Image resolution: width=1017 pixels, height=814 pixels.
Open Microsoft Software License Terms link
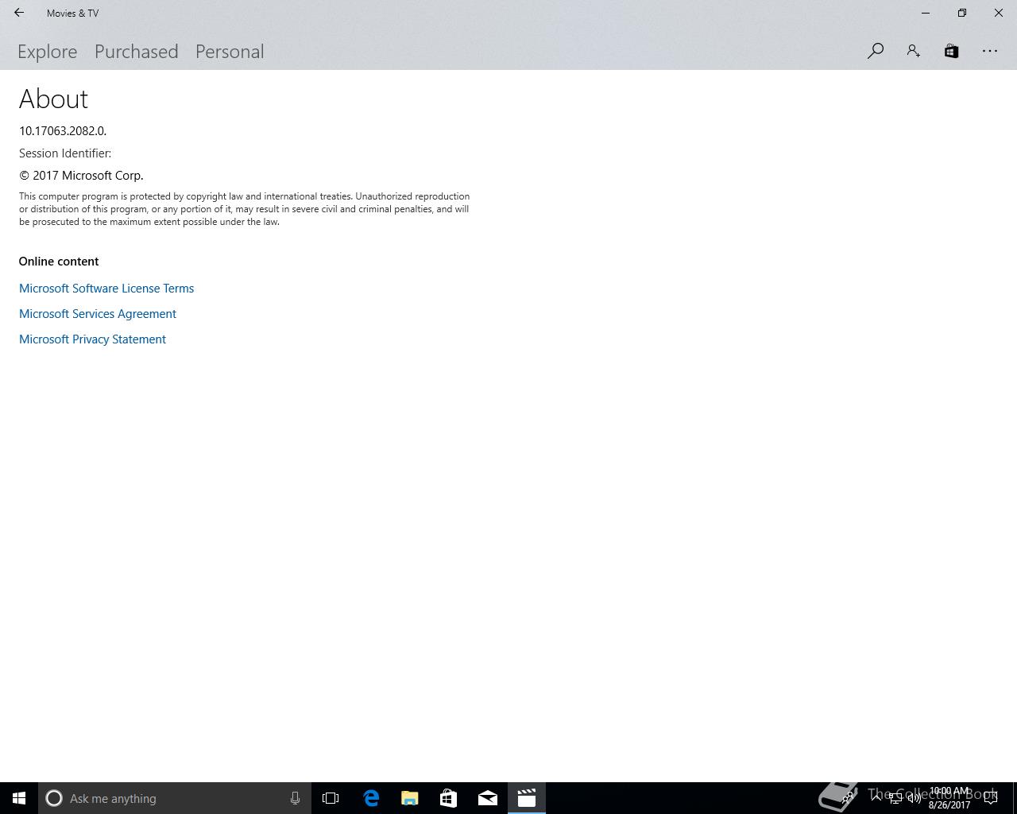click(106, 289)
